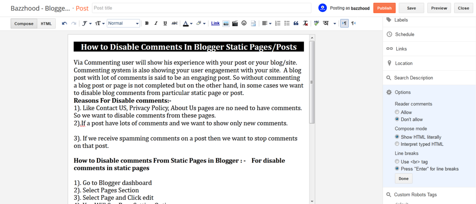
Task: Click the Bazzhood blog title link
Action: (40, 8)
